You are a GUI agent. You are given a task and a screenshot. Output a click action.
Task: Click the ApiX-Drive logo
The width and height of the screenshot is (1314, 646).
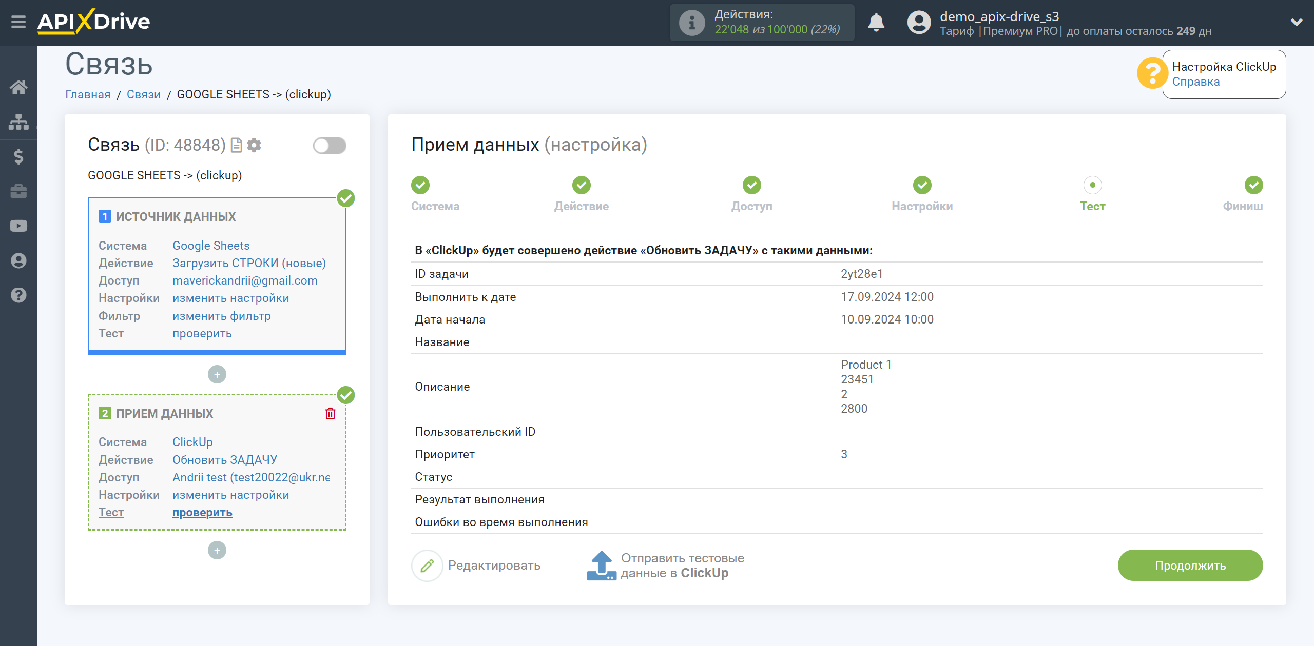coord(93,22)
